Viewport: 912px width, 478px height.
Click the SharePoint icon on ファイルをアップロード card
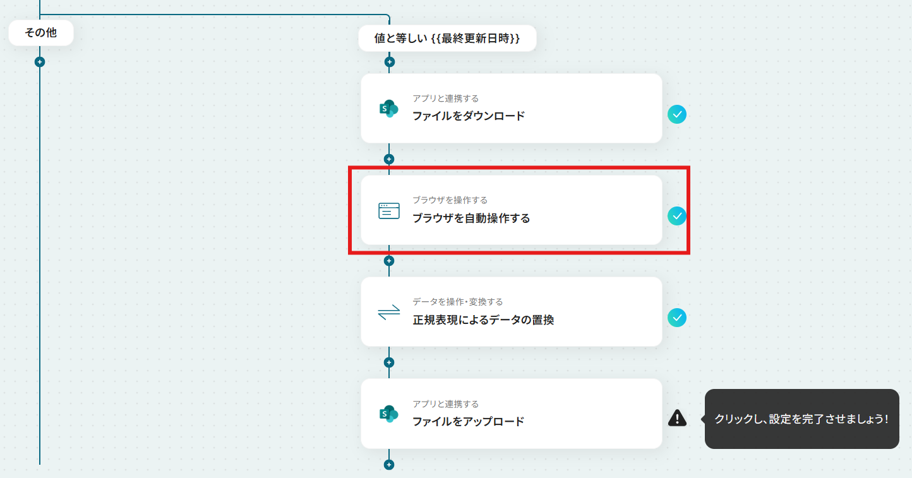388,414
